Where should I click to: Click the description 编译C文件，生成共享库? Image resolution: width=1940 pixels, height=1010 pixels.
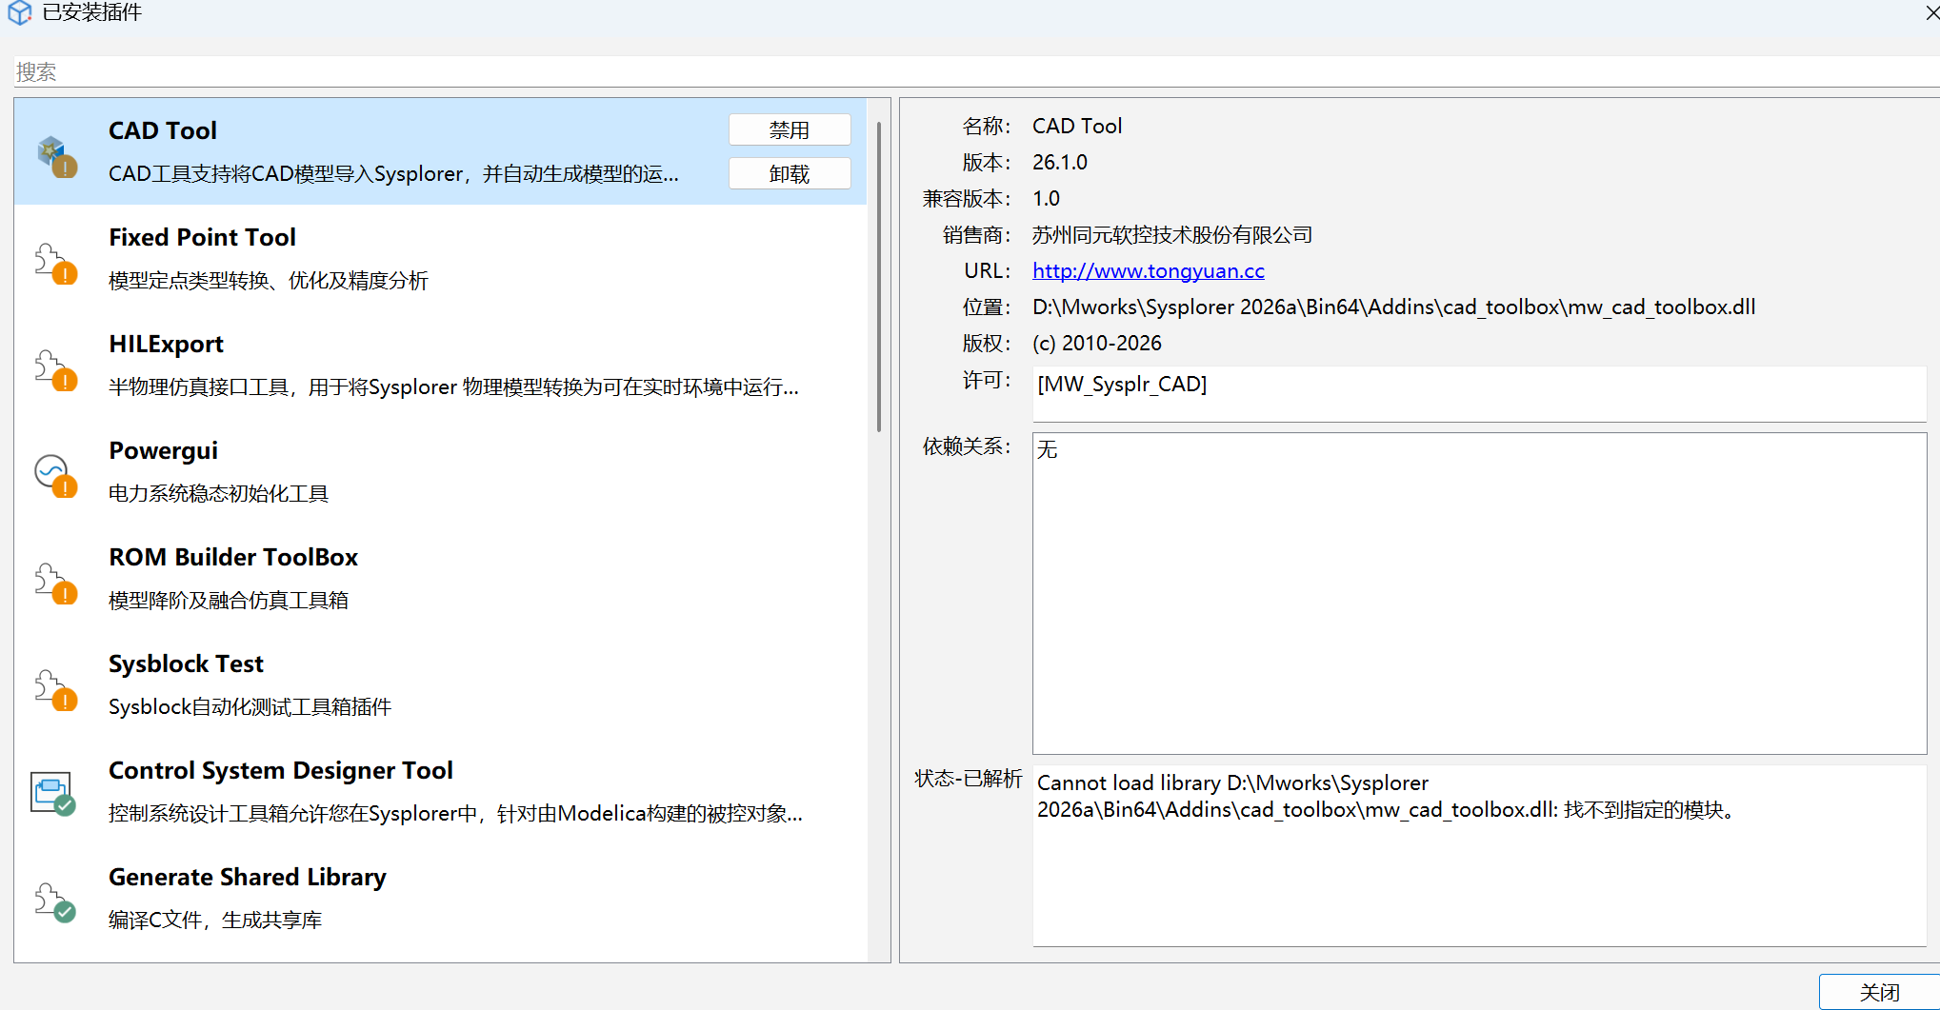point(215,920)
